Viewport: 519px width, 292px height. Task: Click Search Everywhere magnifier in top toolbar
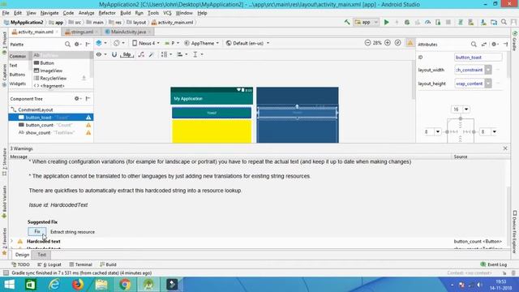click(x=504, y=22)
